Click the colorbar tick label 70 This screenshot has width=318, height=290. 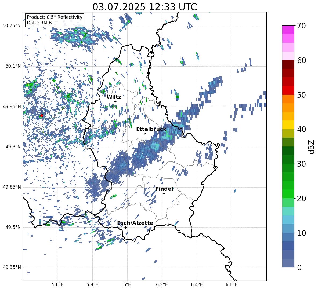302,26
